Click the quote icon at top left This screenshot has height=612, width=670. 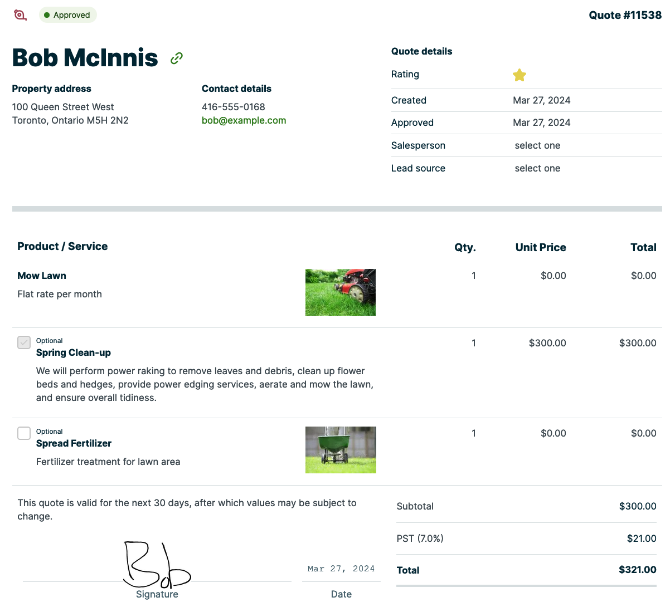pyautogui.click(x=20, y=15)
